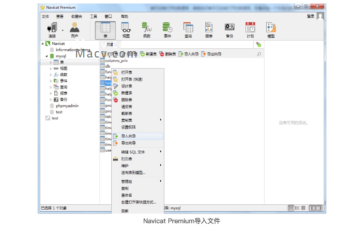Click the green-plus icon right of 对象 tab bar
Viewport: 349px width, 230px height.
coord(258,44)
